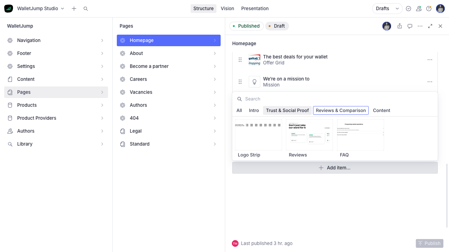Expand the Library chevron
Image resolution: width=449 pixels, height=252 pixels.
click(102, 144)
